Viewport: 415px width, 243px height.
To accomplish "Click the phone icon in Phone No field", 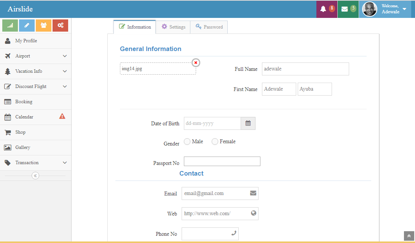I will click(x=234, y=233).
